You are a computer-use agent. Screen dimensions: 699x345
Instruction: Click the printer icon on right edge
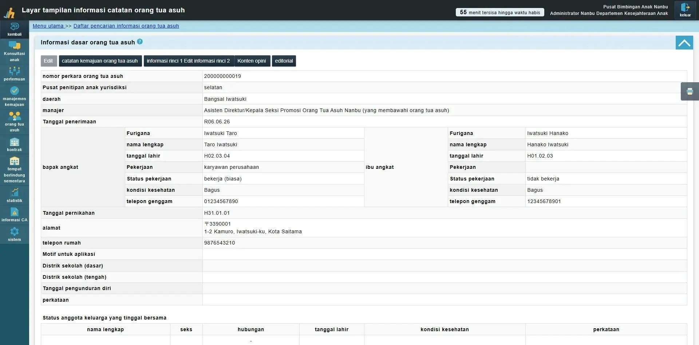pyautogui.click(x=690, y=91)
